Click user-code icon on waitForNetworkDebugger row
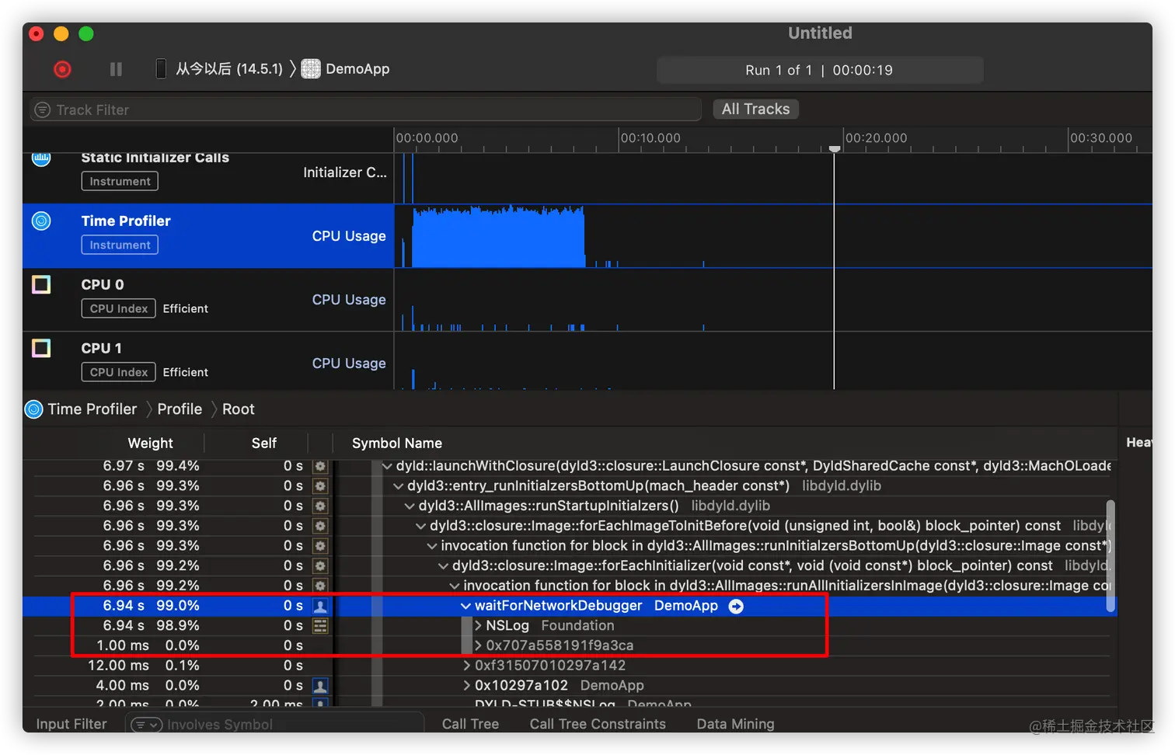Image resolution: width=1175 pixels, height=755 pixels. (x=320, y=606)
